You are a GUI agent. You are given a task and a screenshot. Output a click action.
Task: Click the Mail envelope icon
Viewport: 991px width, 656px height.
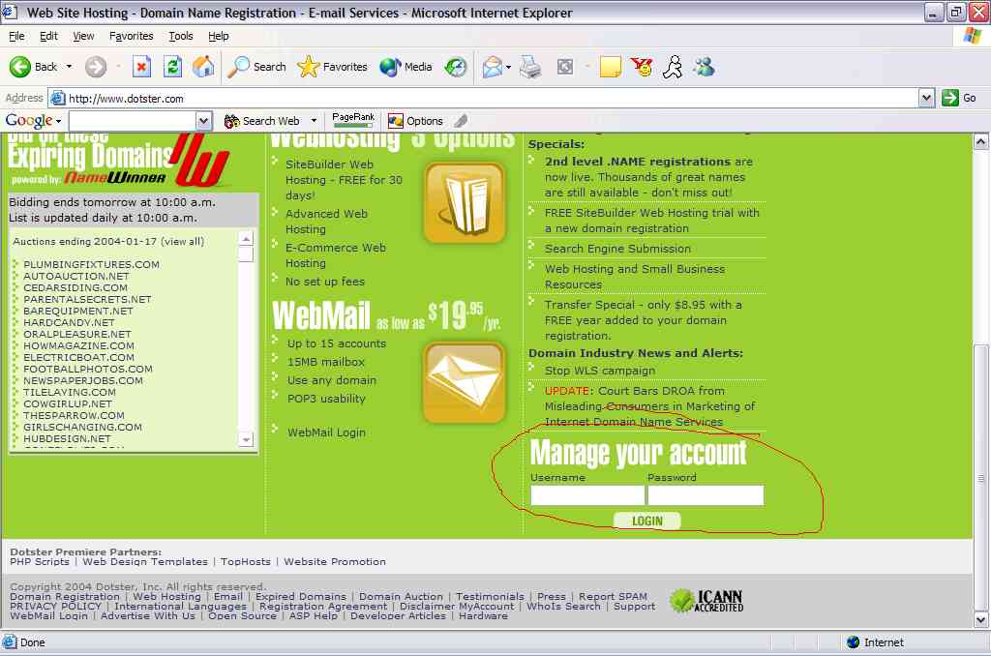point(492,67)
